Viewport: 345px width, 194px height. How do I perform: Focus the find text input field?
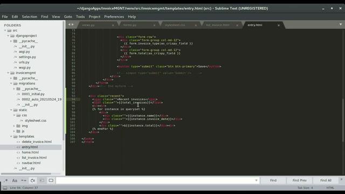point(155,181)
